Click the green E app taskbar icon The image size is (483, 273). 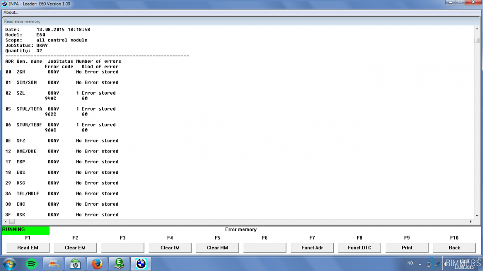click(x=119, y=264)
